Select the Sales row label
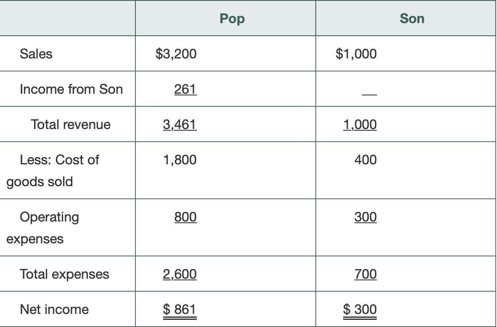 pos(36,53)
